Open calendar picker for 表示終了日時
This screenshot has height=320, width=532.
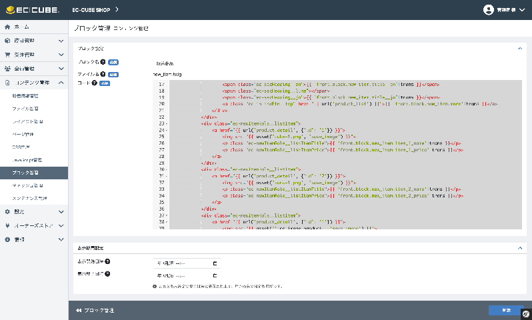(215, 276)
